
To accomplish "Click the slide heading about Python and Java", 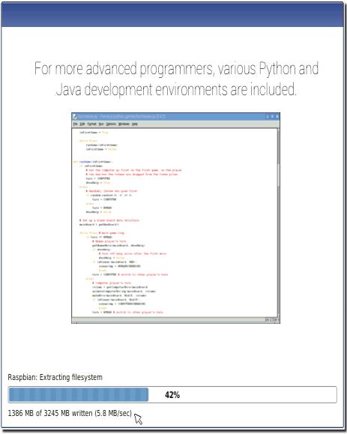I will [176, 79].
